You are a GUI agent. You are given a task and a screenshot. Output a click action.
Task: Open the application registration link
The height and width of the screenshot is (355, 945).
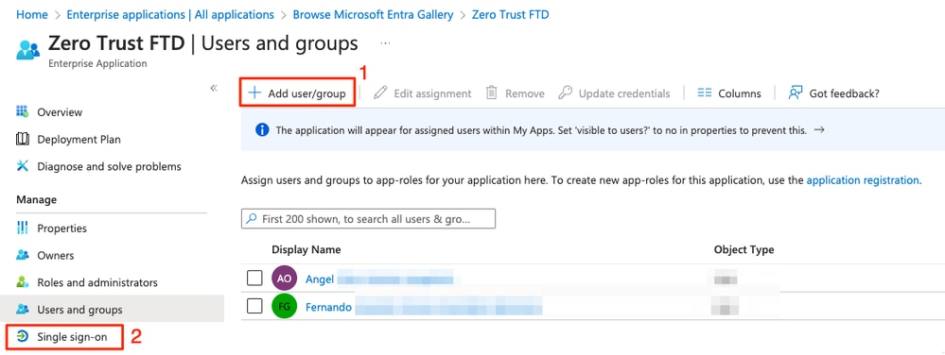point(863,180)
